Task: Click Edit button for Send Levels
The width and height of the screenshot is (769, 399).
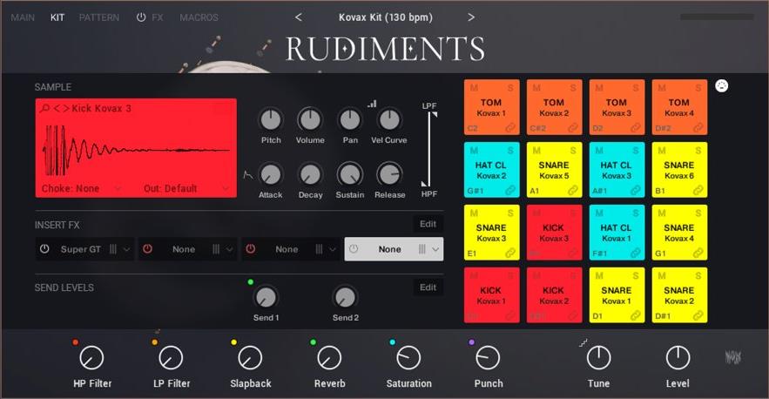Action: point(428,287)
